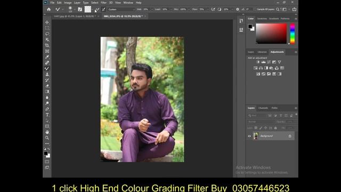Toggle lock transparent pixels
The image size is (341, 192).
pos(256,128)
